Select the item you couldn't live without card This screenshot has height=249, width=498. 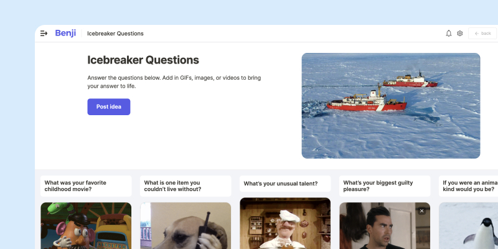point(186,186)
